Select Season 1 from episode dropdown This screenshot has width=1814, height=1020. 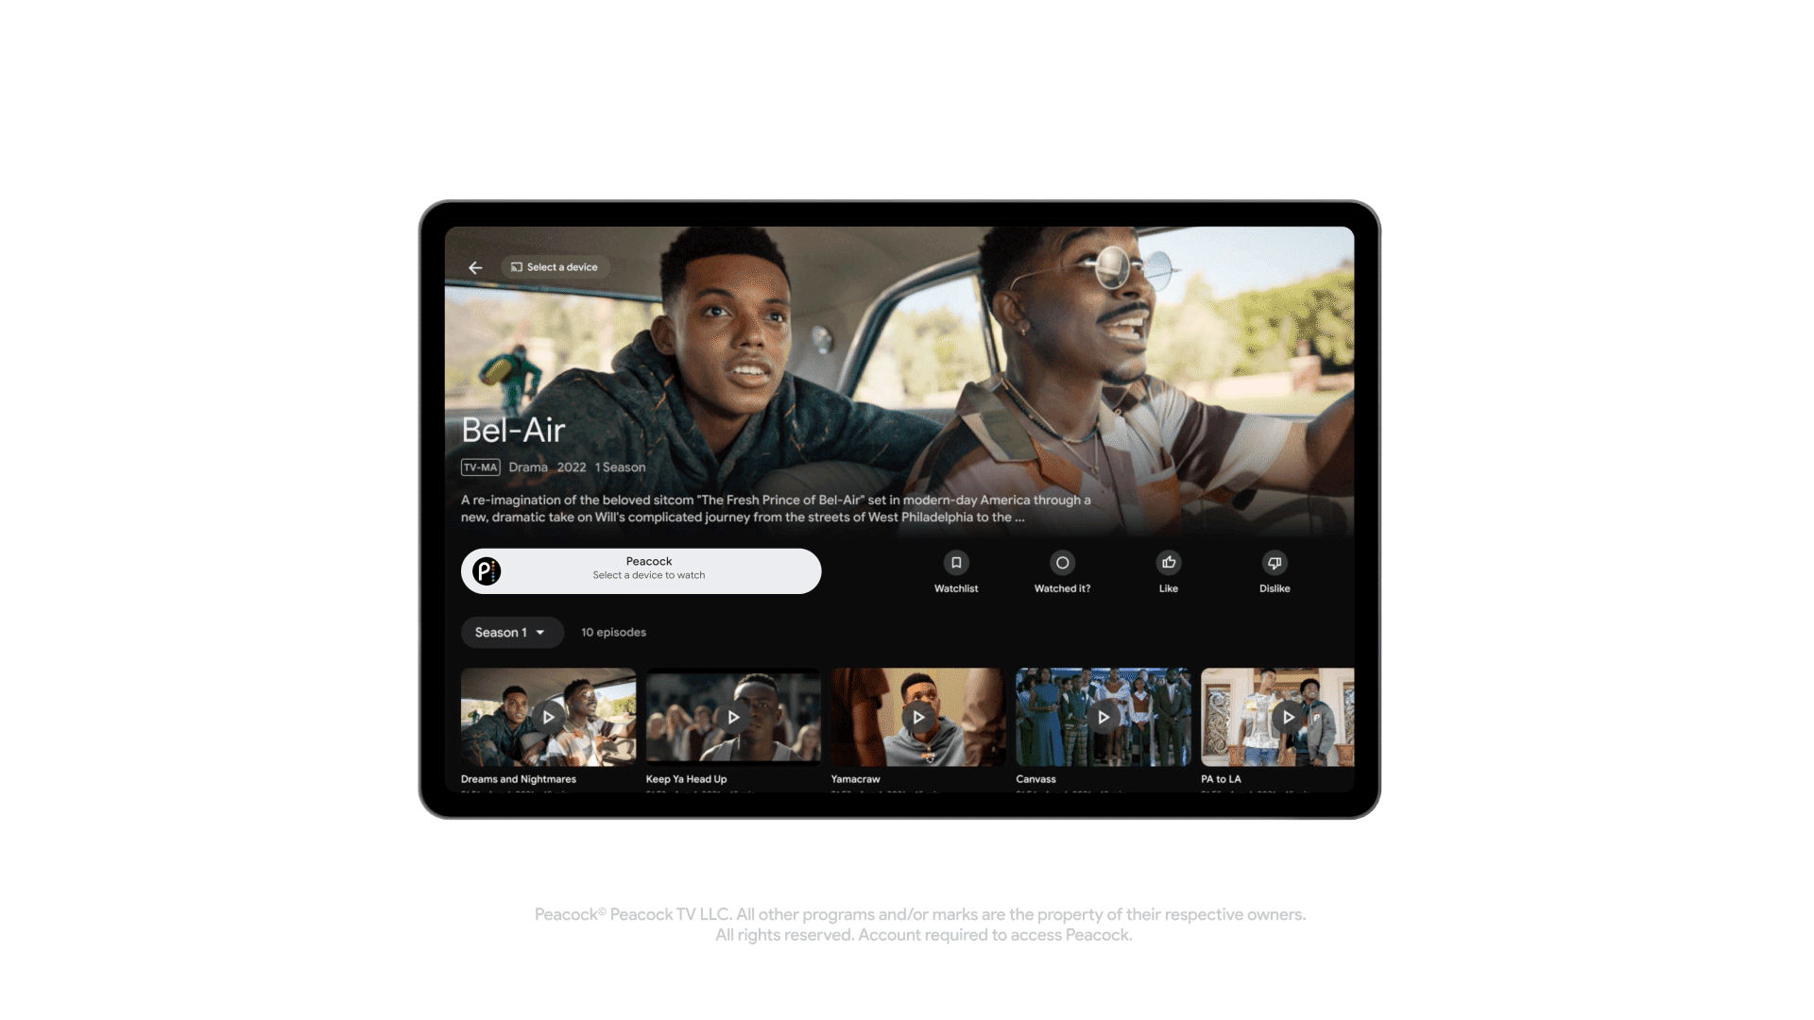pyautogui.click(x=508, y=633)
